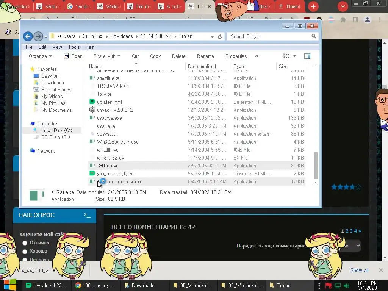
Task: Select the unpack_v2.0.EXE file icon
Action: tap(92, 110)
